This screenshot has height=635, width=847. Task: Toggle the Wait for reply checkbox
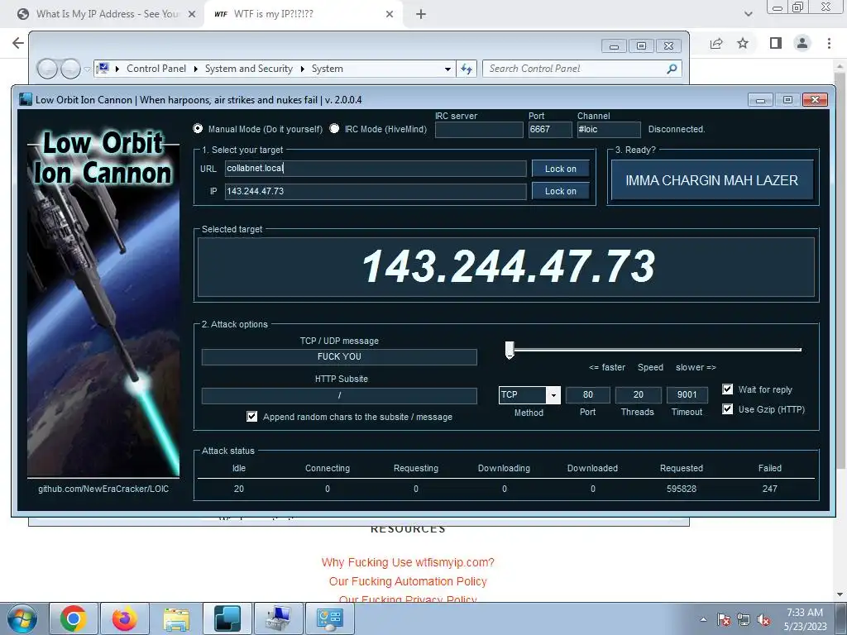point(728,389)
